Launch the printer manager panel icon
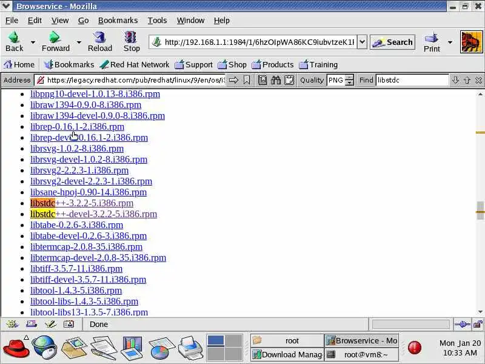This screenshot has width=485, height=364. (190, 348)
